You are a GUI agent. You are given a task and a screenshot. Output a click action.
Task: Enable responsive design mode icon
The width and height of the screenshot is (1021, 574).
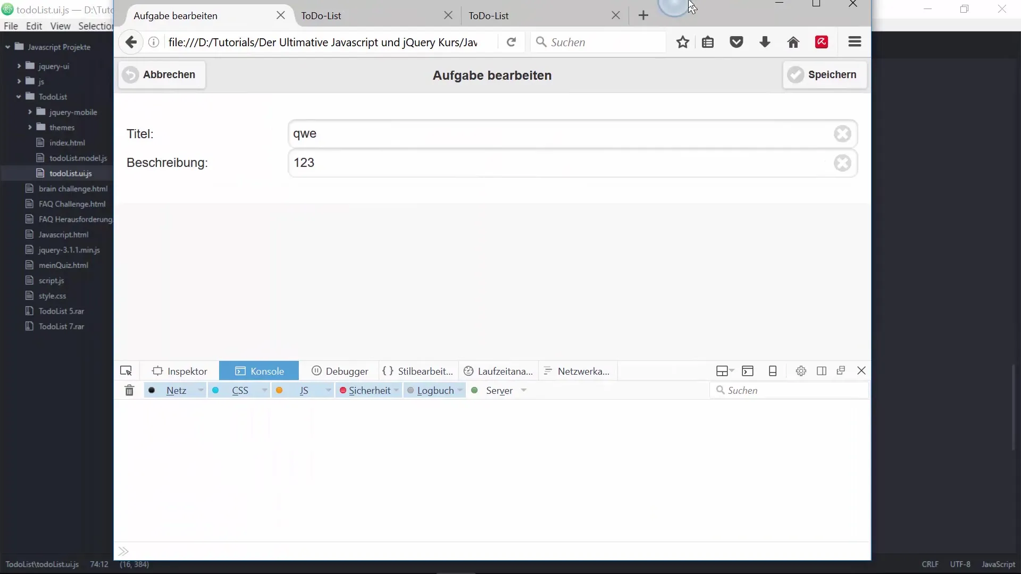(x=773, y=371)
